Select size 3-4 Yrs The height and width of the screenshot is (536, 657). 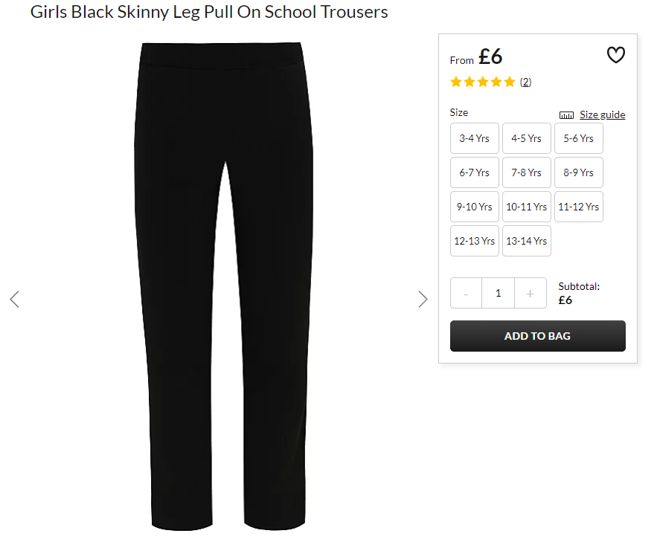(474, 138)
